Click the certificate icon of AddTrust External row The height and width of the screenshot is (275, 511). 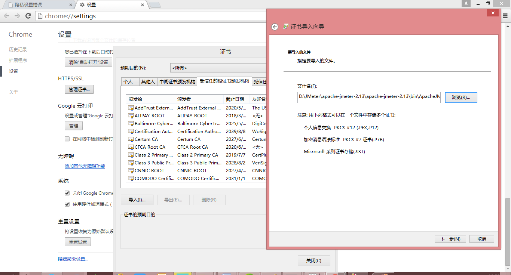pos(131,108)
